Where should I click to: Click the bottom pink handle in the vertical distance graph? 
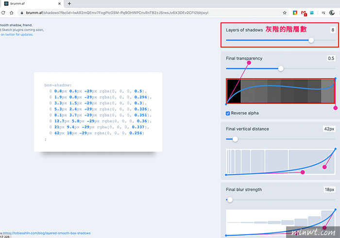(x=303, y=172)
